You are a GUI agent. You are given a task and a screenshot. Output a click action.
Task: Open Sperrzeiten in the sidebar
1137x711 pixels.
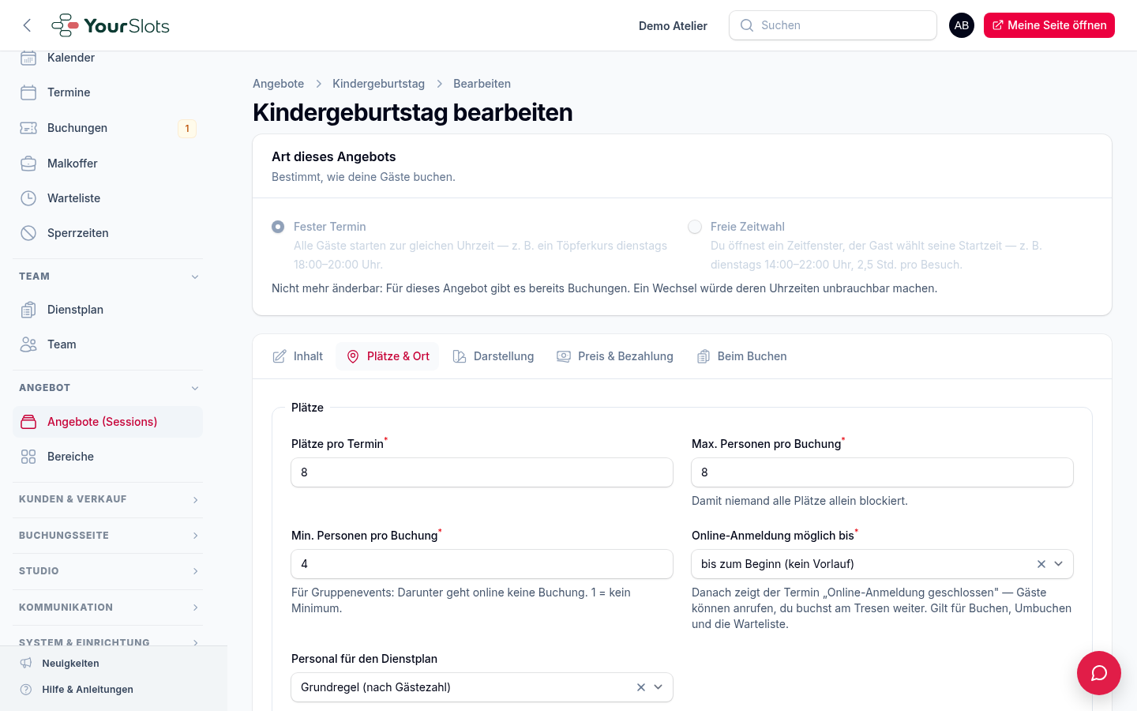click(107, 233)
